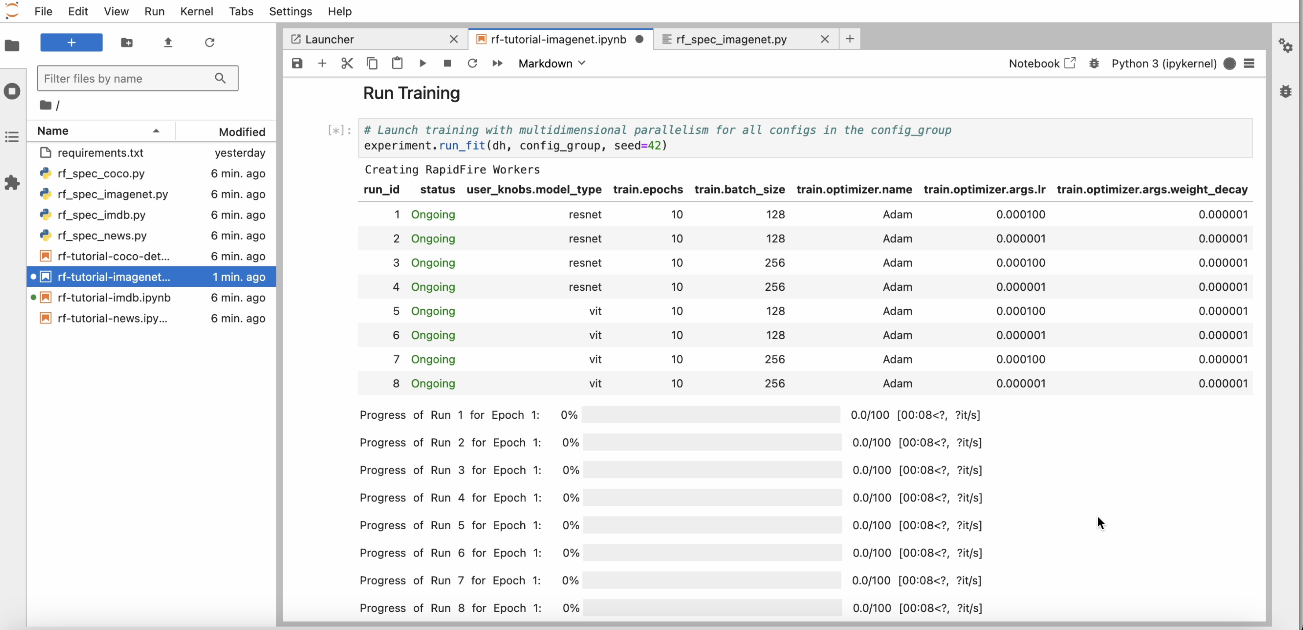Screen dimensions: 1303x630
Task: Add a new tab with plus button
Action: [850, 39]
